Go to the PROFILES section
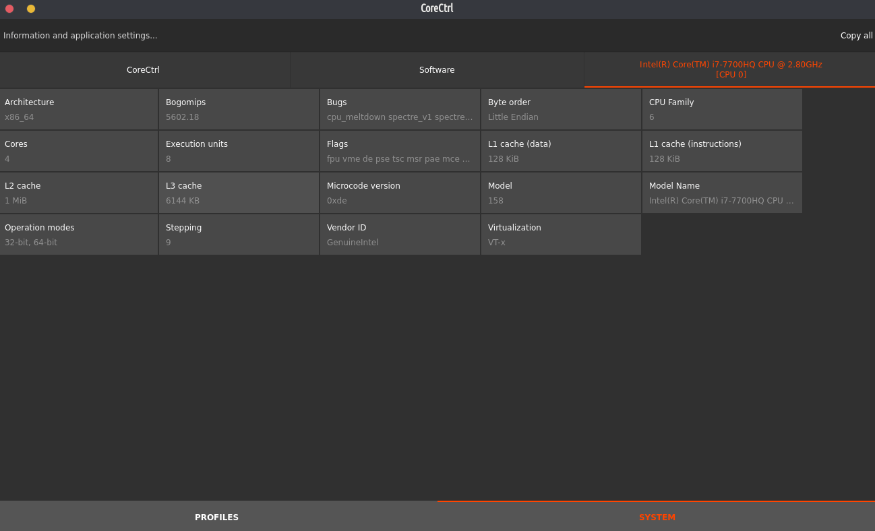Image resolution: width=875 pixels, height=531 pixels. [218, 517]
